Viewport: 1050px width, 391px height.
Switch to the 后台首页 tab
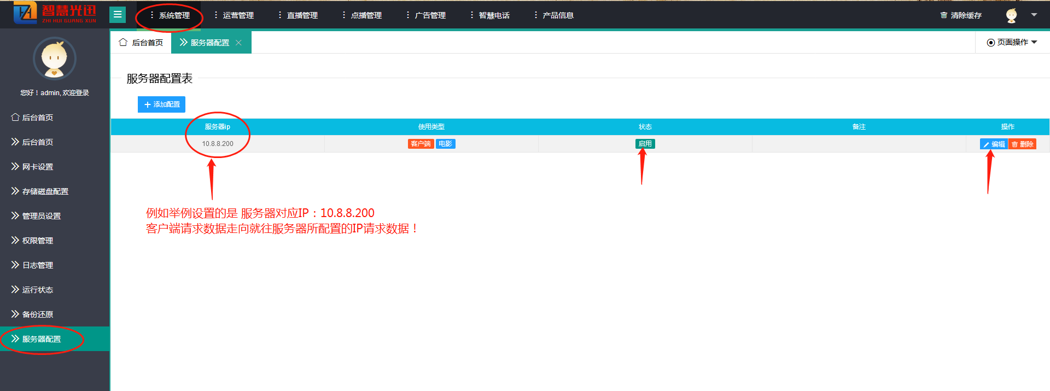141,43
